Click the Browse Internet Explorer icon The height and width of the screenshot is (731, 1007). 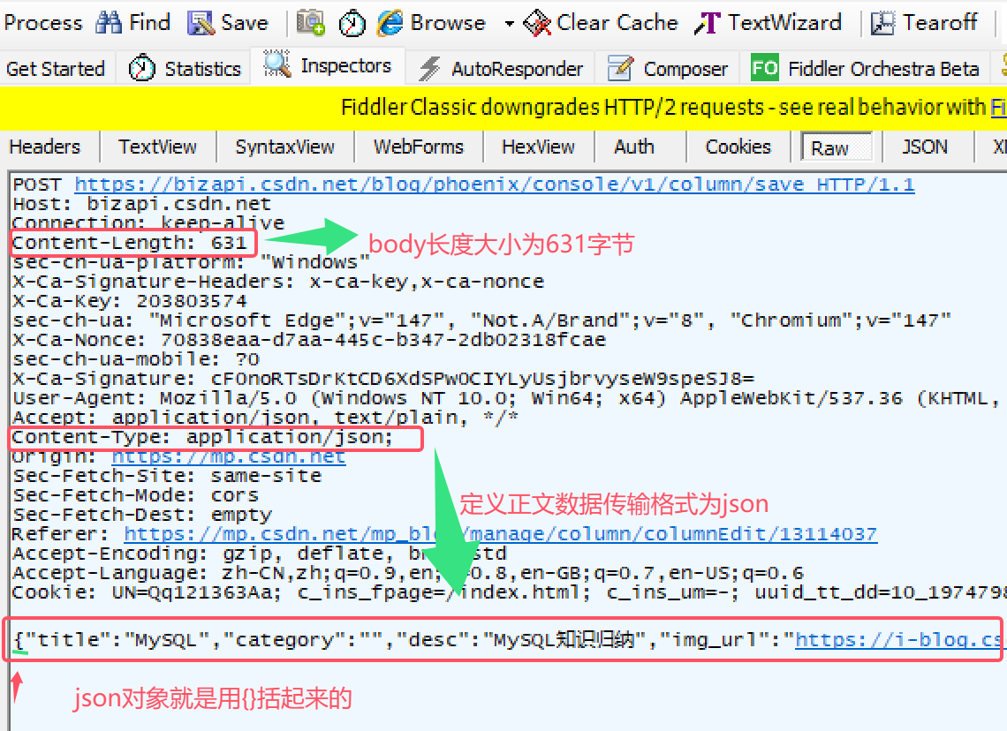tap(390, 23)
